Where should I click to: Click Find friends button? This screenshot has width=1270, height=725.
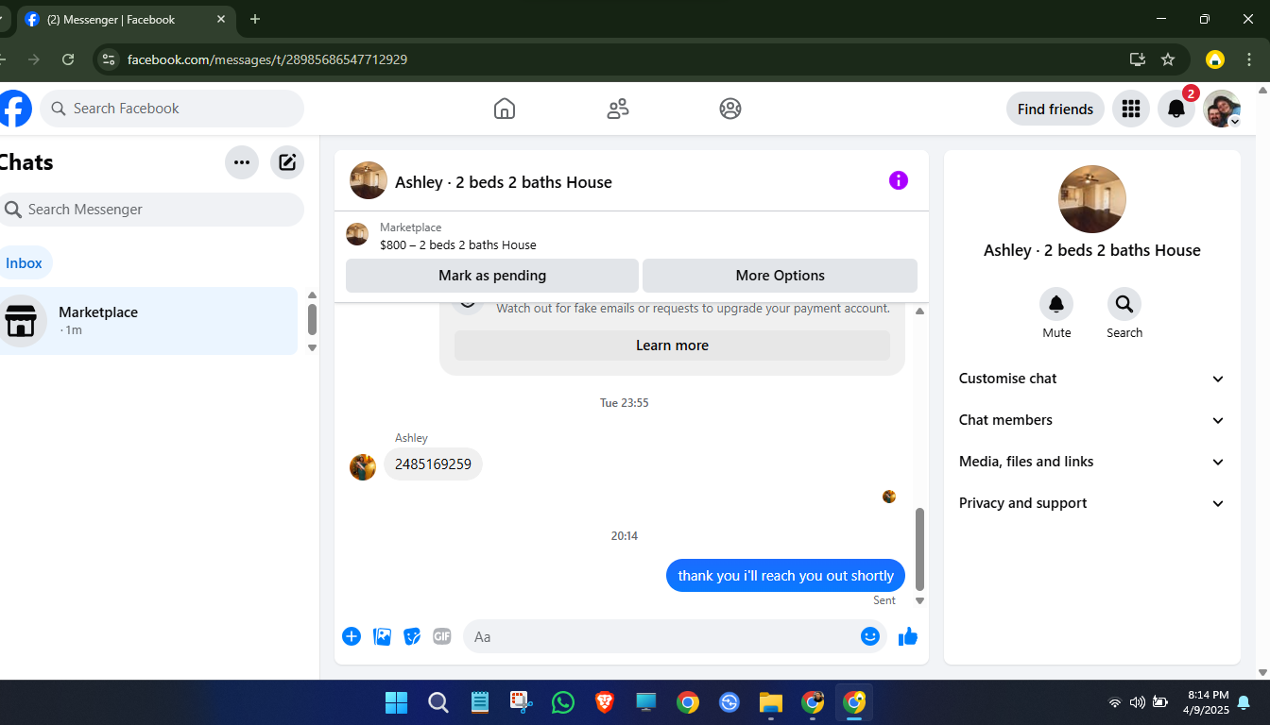point(1055,109)
